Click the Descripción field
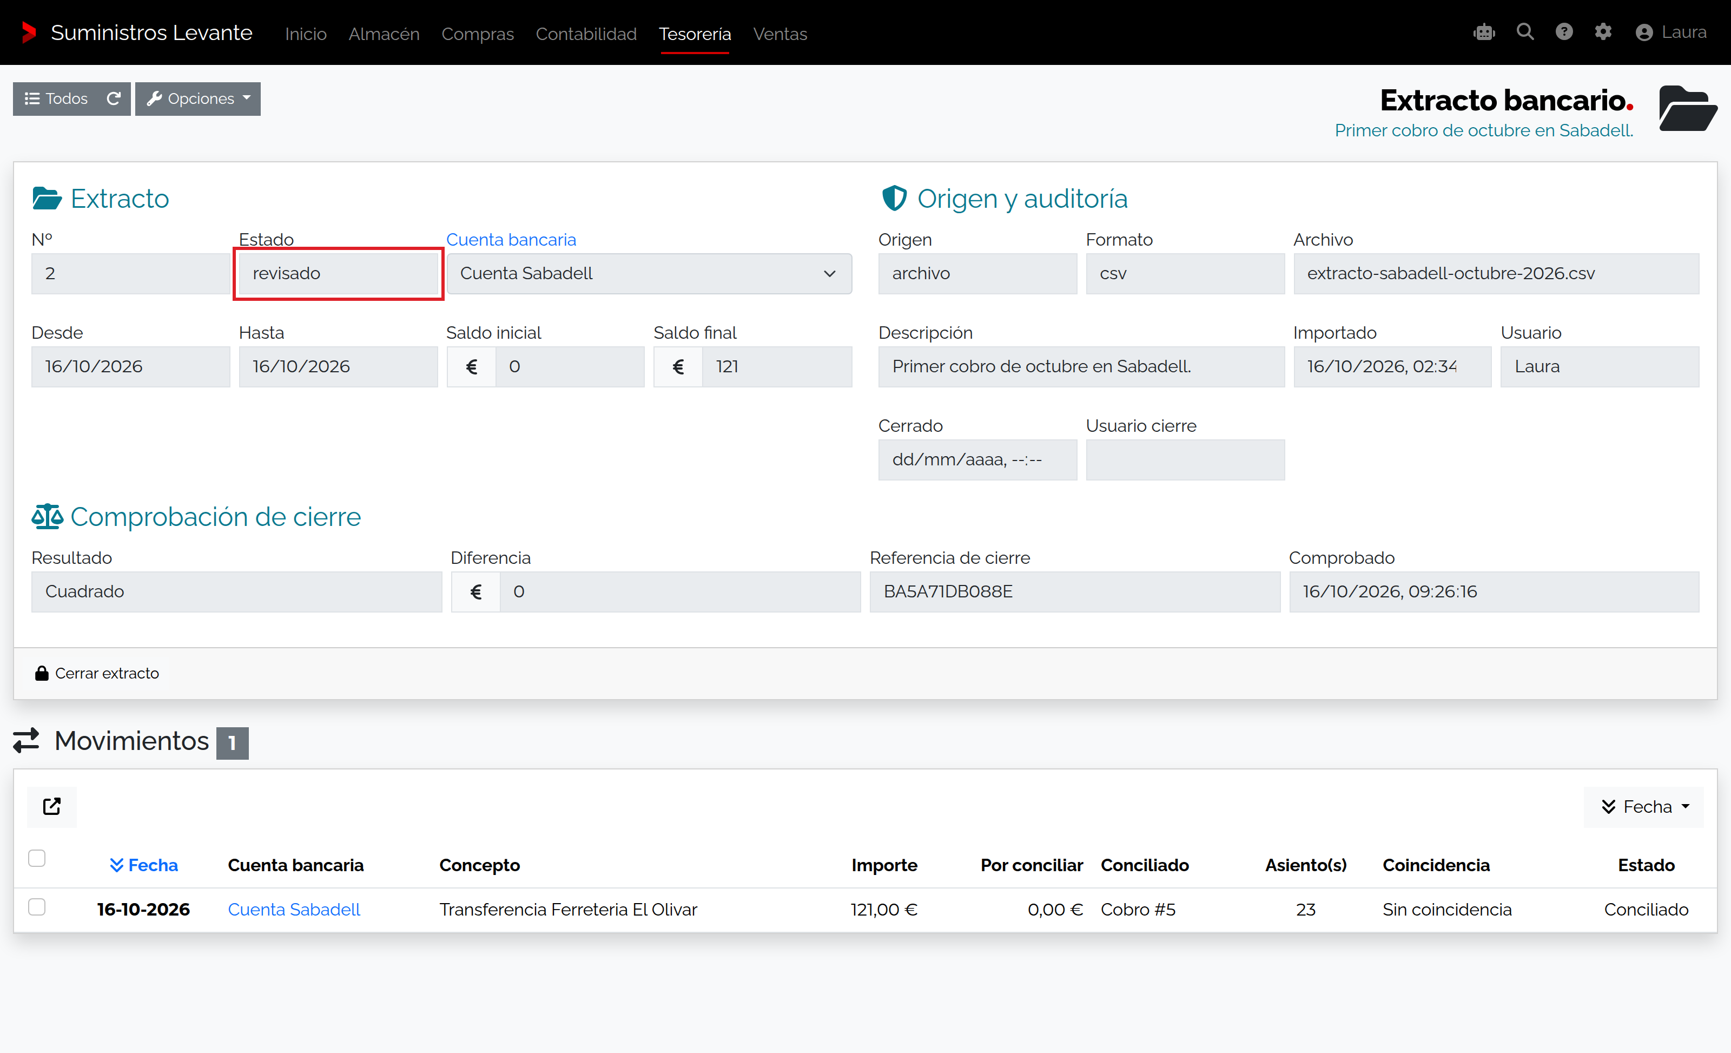1731x1053 pixels. (1081, 366)
